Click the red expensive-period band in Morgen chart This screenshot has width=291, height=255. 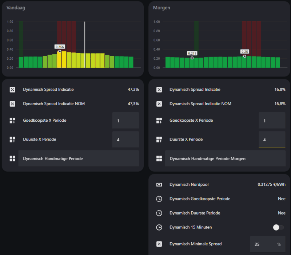tap(251, 39)
